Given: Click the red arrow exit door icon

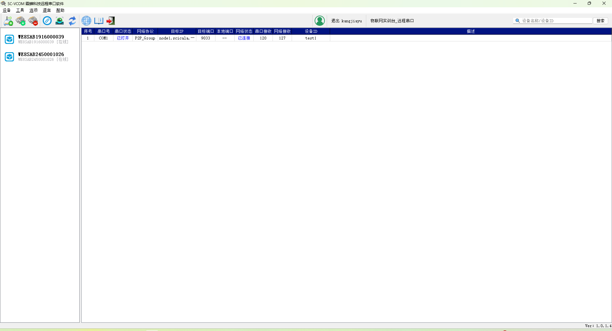Looking at the screenshot, I should tap(111, 21).
